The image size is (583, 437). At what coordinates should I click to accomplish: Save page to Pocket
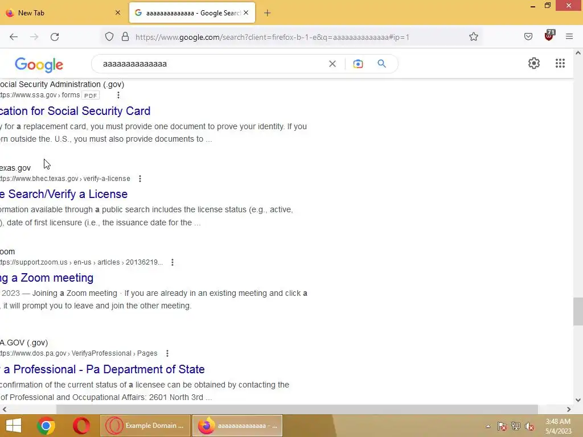pos(528,37)
